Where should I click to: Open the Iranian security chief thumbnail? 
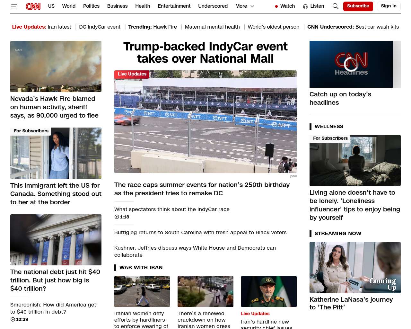coord(269,291)
